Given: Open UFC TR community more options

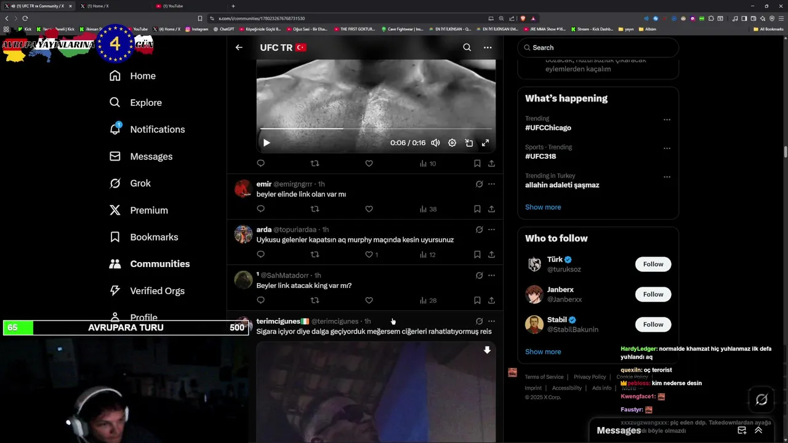Looking at the screenshot, I should (x=488, y=47).
